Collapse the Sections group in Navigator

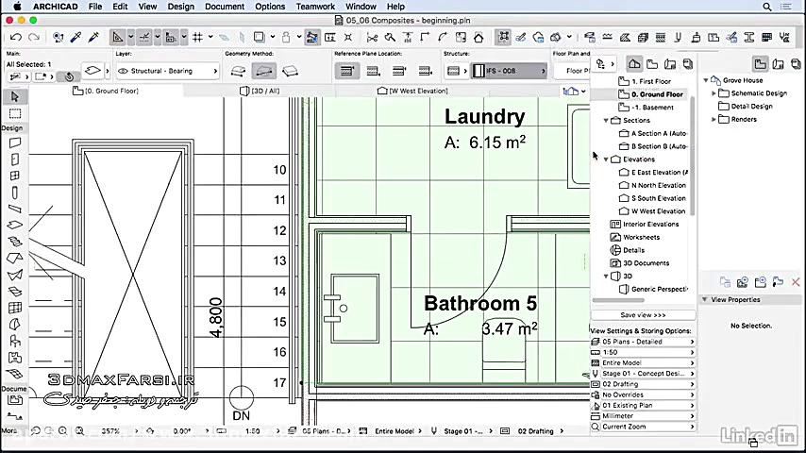[x=606, y=120]
